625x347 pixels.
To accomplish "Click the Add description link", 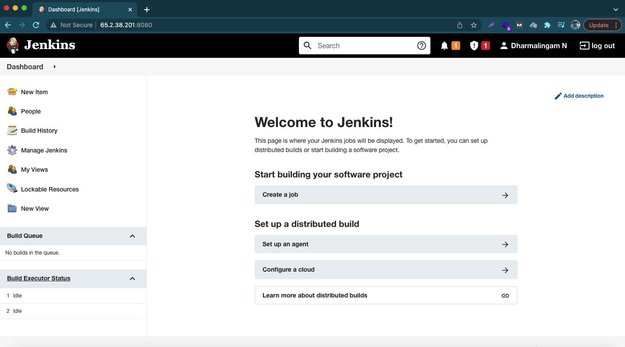I will click(583, 96).
